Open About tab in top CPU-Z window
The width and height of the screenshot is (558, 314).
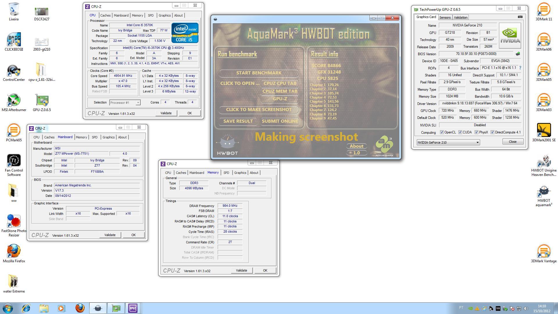pyautogui.click(x=178, y=15)
